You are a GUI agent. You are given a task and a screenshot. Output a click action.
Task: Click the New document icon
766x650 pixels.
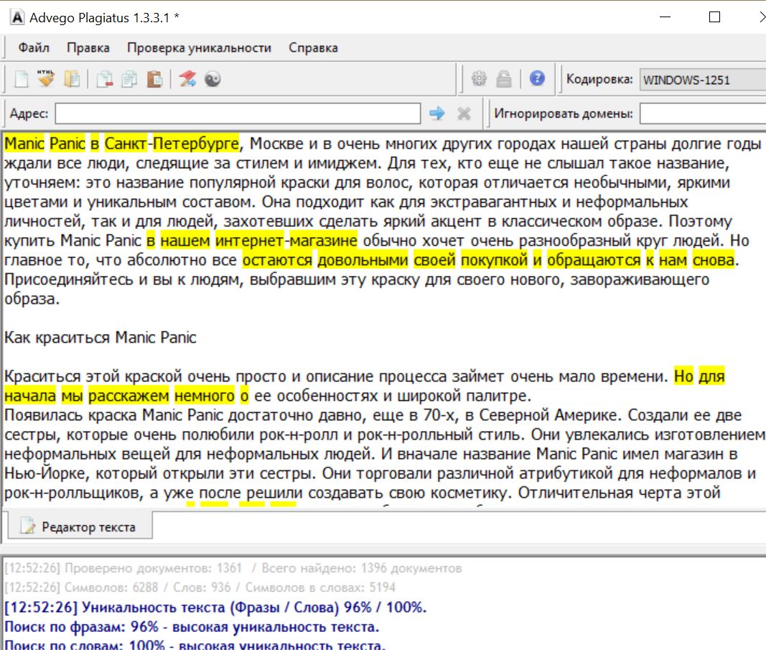coord(22,79)
